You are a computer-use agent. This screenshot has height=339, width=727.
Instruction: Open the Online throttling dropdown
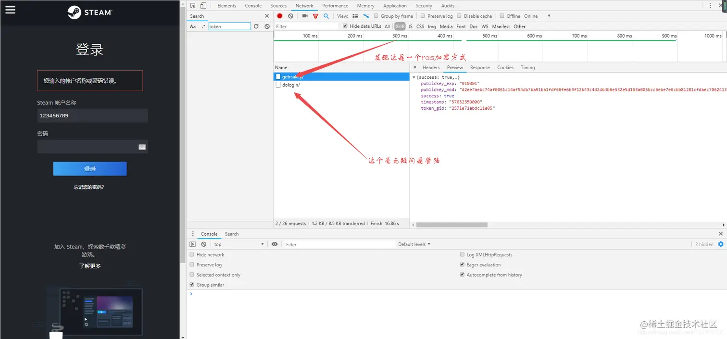537,16
